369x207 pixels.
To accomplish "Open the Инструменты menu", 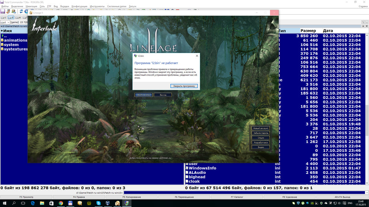I will 97,7.
